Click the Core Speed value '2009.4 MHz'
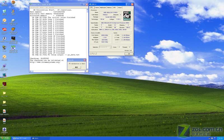The image size is (224, 140). point(104,35)
